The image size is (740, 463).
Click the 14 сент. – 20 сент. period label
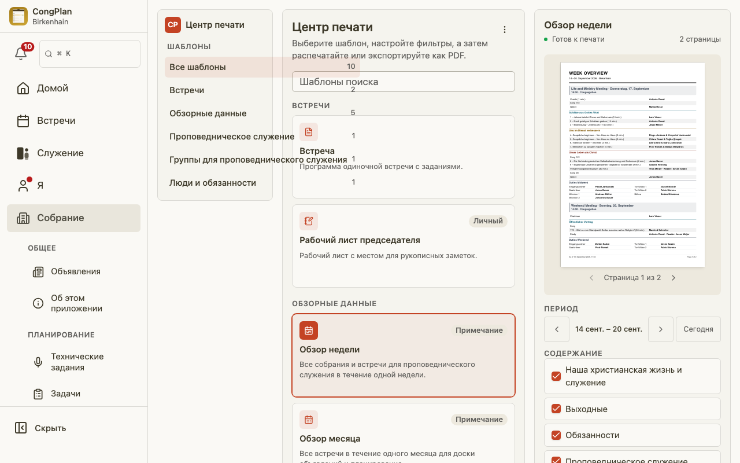click(x=609, y=329)
